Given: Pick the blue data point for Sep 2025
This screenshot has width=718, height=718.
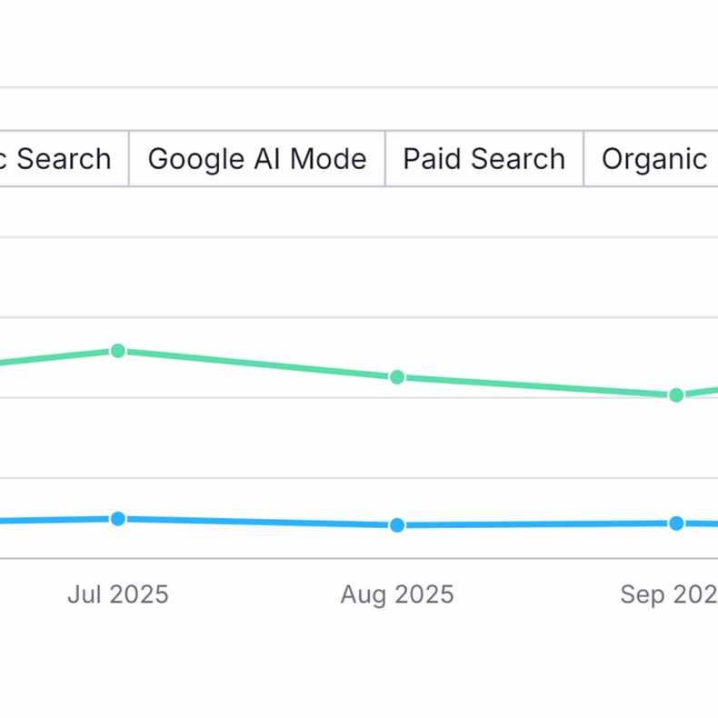Looking at the screenshot, I should (676, 524).
